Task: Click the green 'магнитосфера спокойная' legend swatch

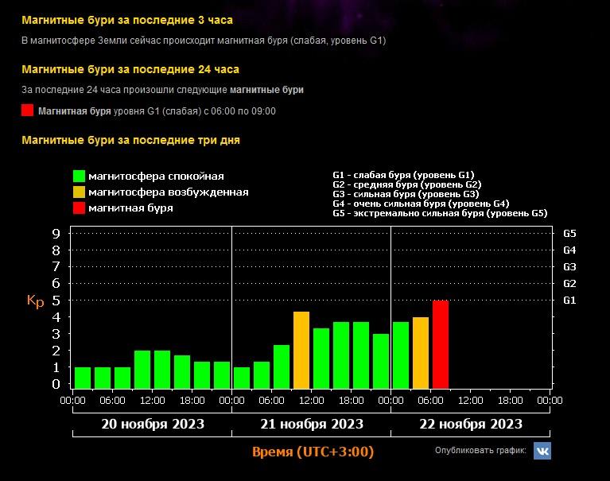Action: [80, 176]
